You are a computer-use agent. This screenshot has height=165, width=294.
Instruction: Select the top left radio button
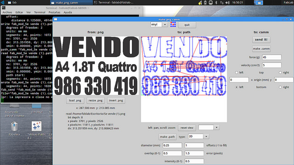[237, 72]
